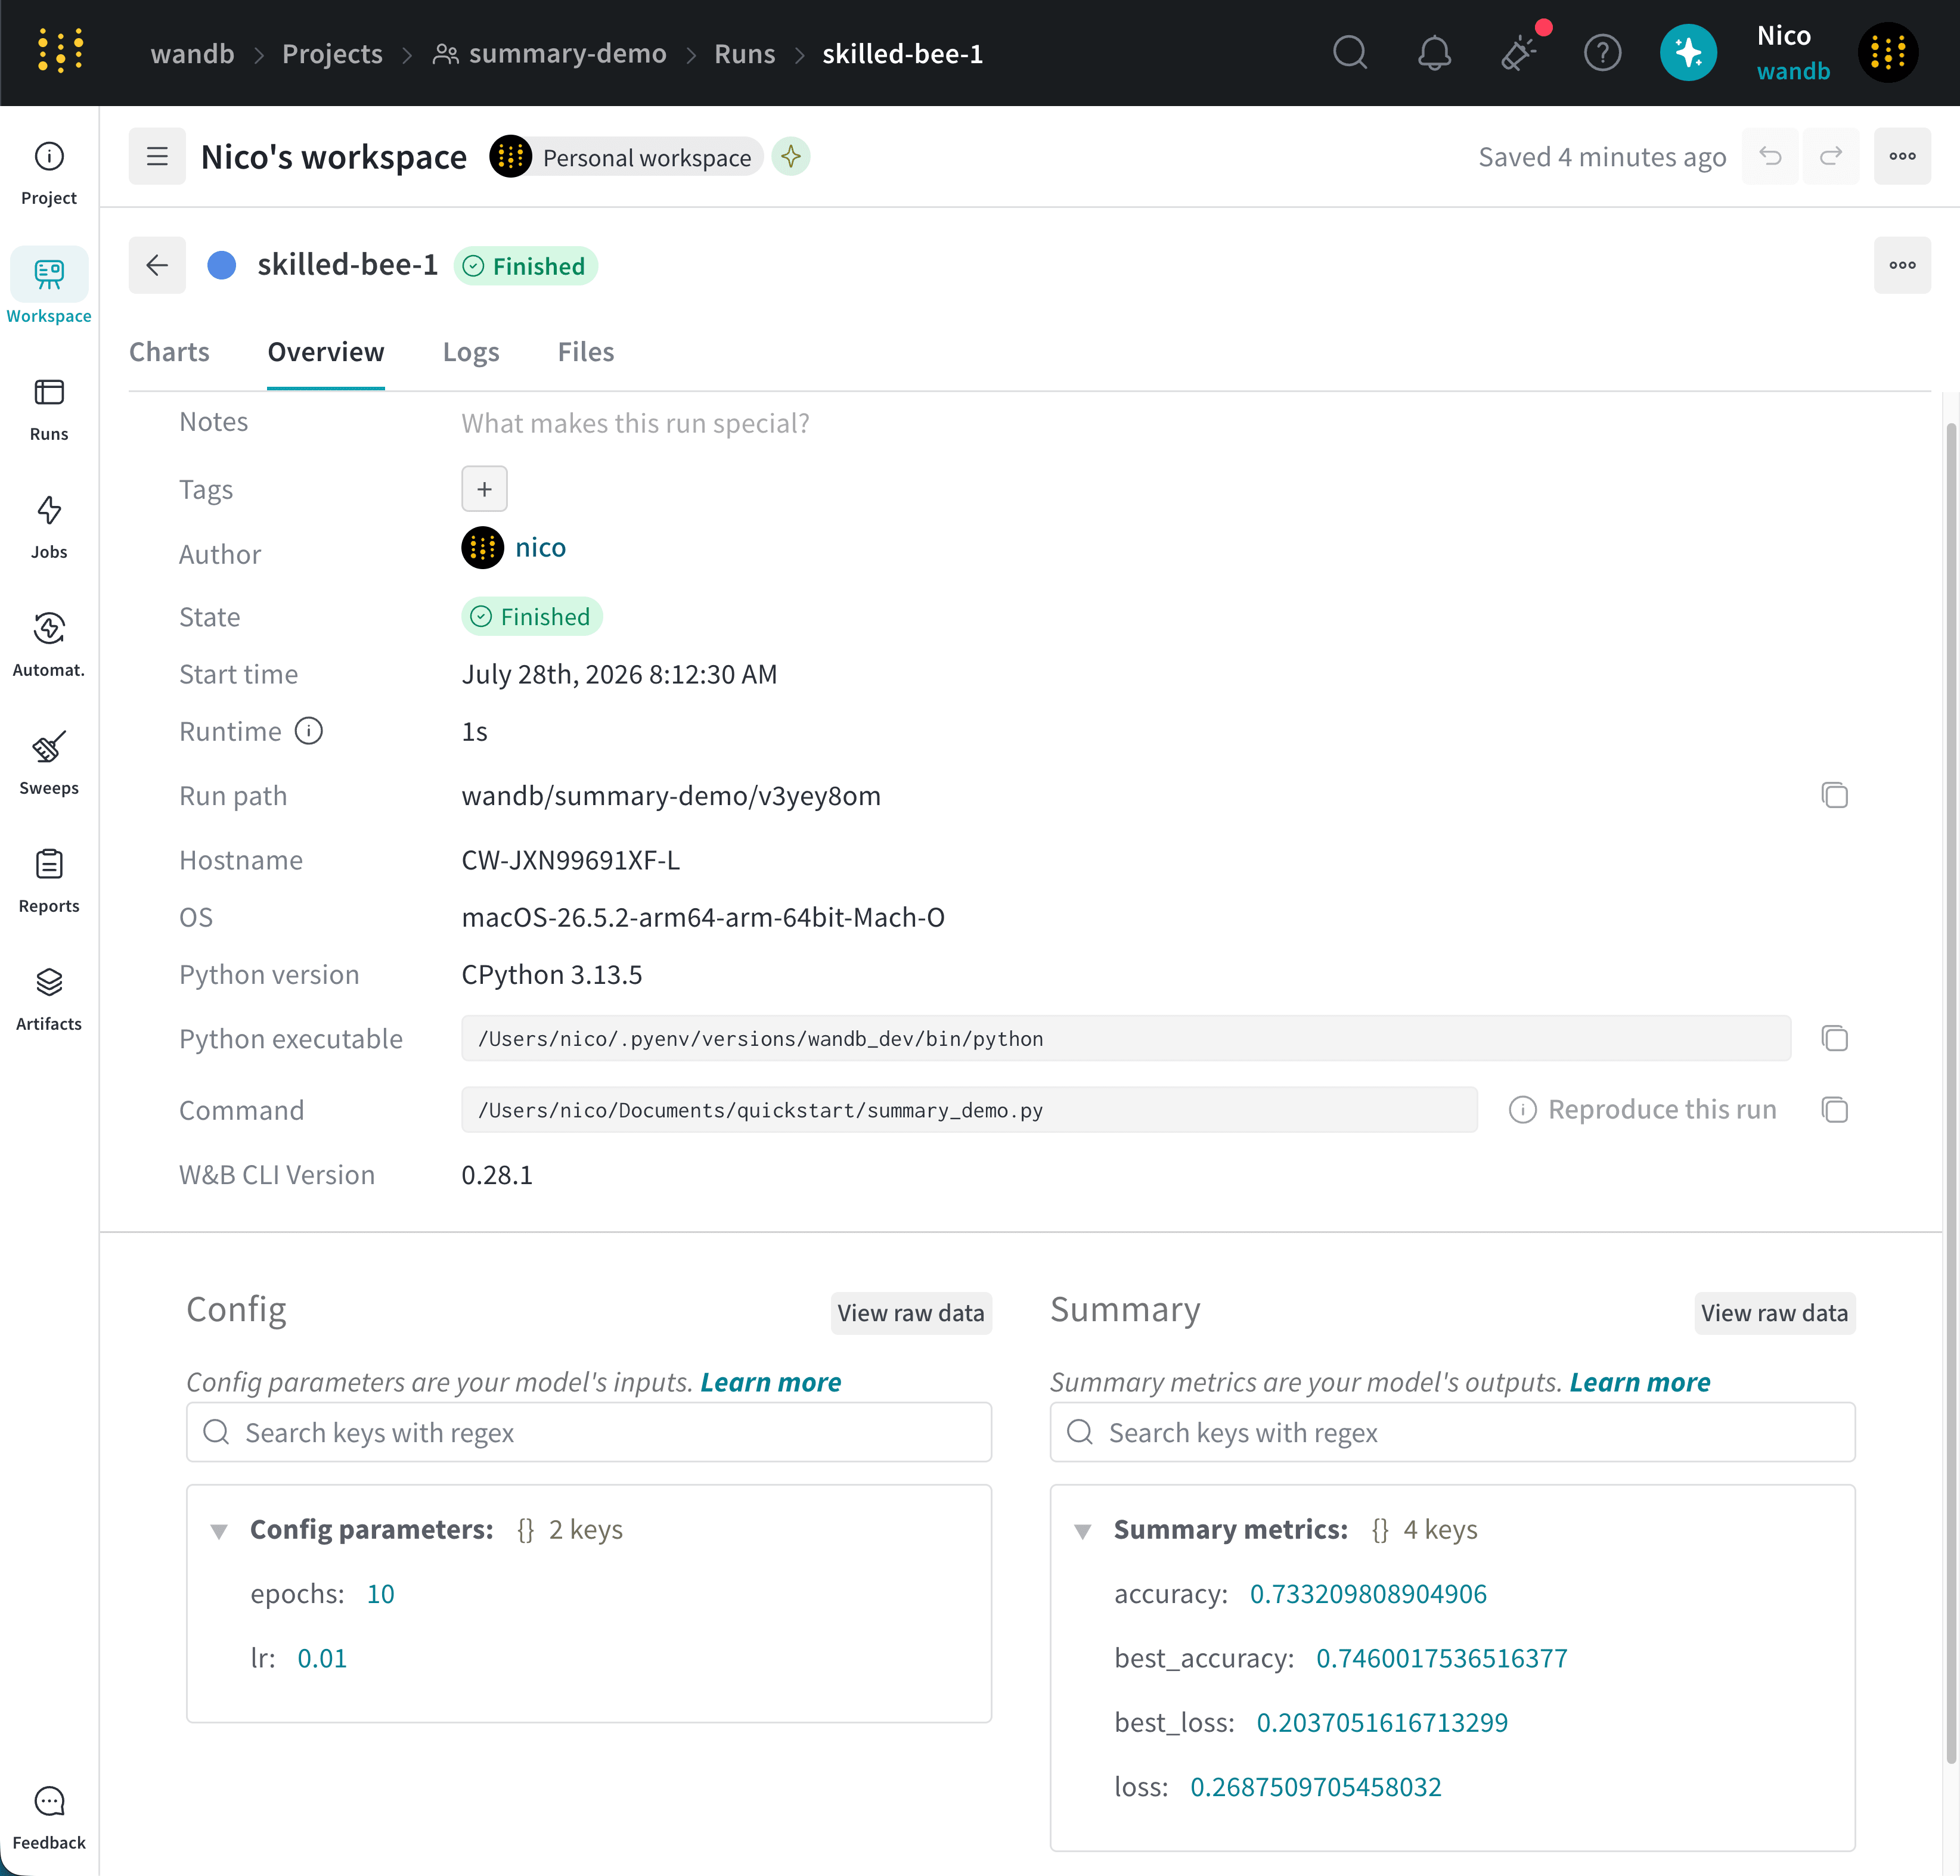1960x1876 pixels.
Task: View raw data for Summary
Action: (x=1775, y=1312)
